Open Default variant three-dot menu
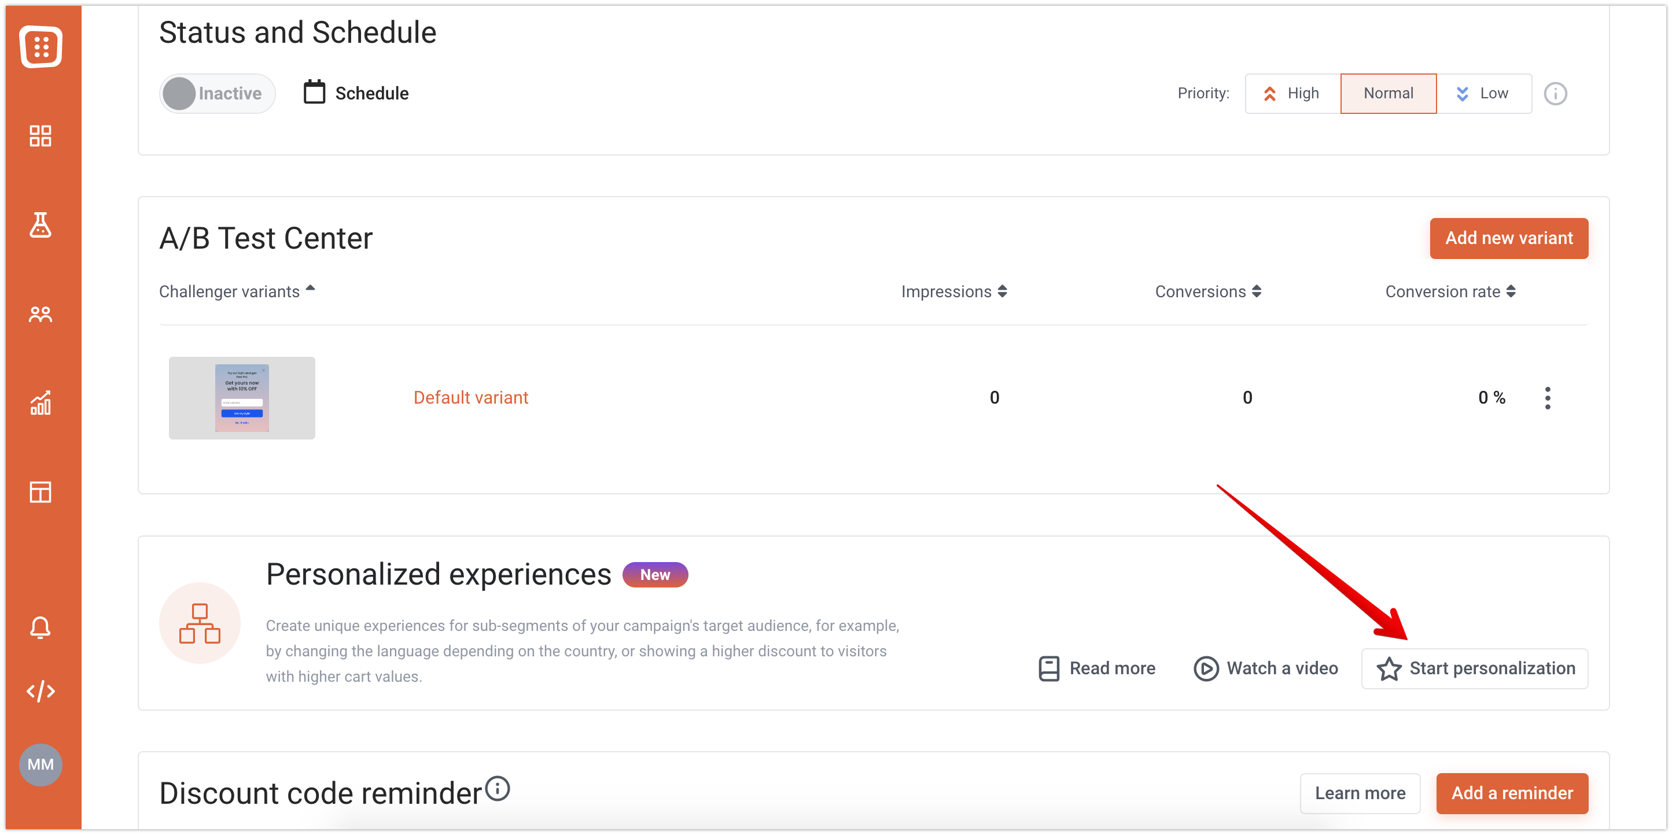 1548,398
